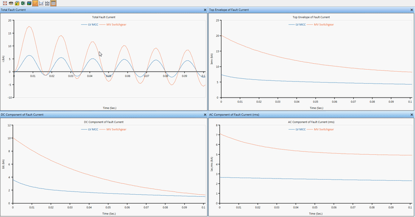Toggle the table grid icon at toolbar end
This screenshot has width=415, height=217.
(53, 3)
